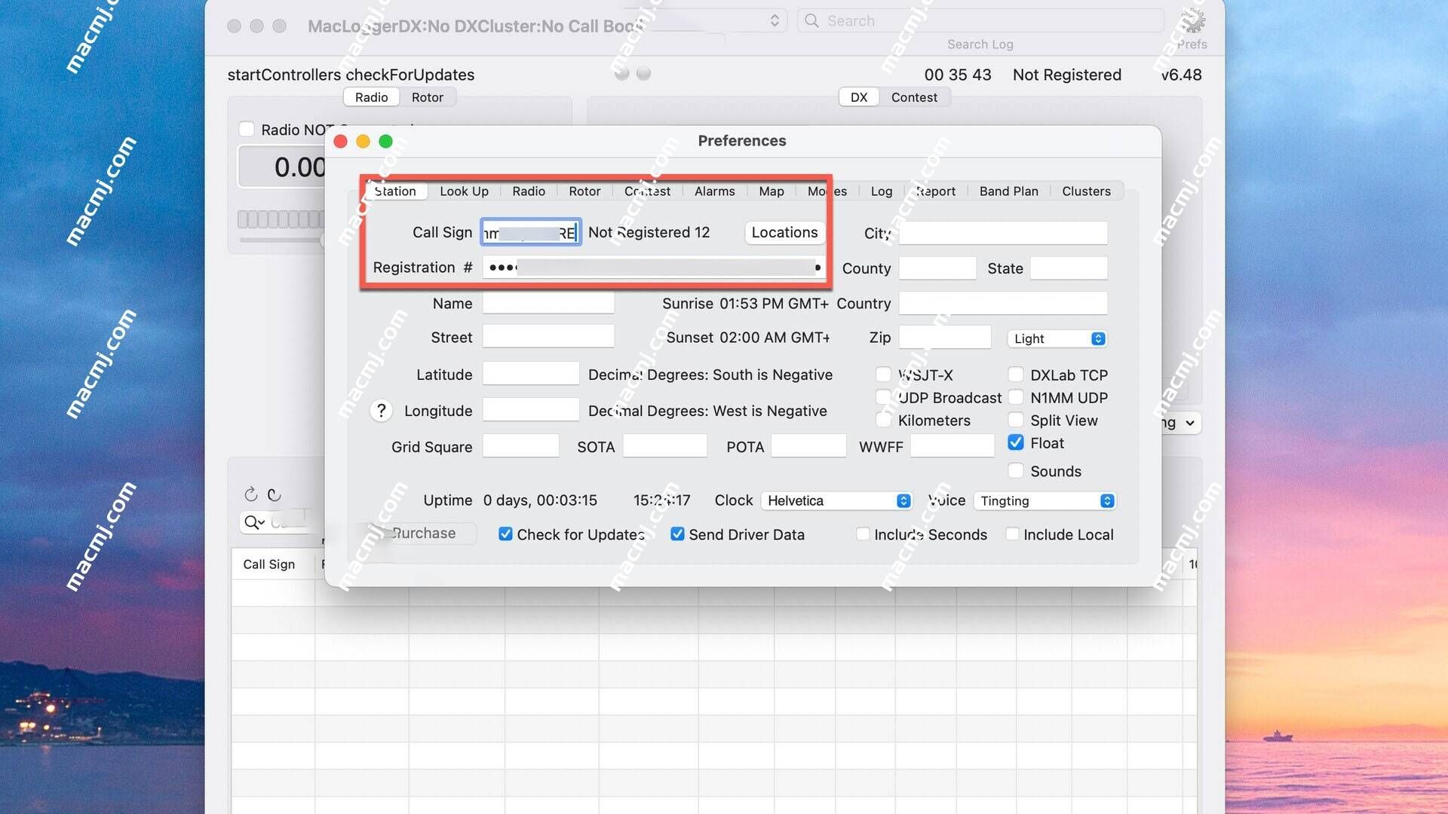This screenshot has width=1448, height=814.
Task: Click the State input field
Action: click(1069, 268)
